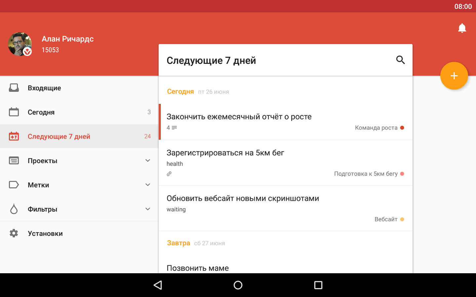Open task Зарегистрироваться на 5км бег
This screenshot has height=297, width=476.
286,163
